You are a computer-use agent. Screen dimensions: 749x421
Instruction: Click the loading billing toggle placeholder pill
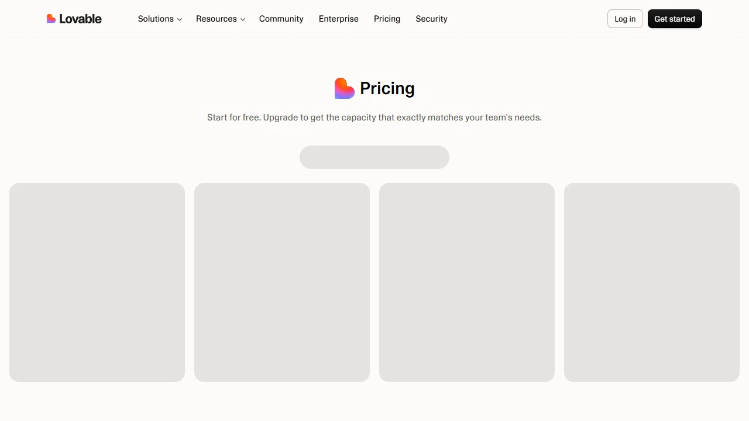[x=374, y=157]
